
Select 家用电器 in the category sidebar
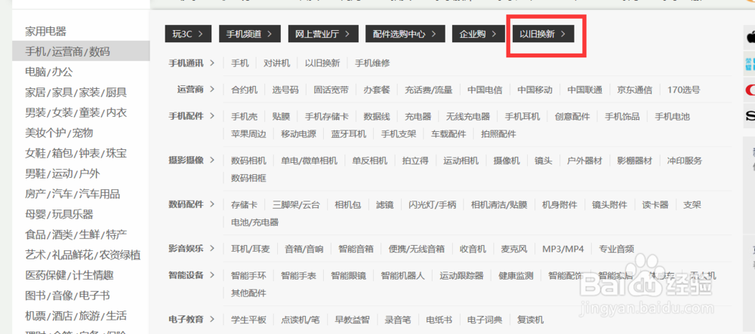[46, 31]
